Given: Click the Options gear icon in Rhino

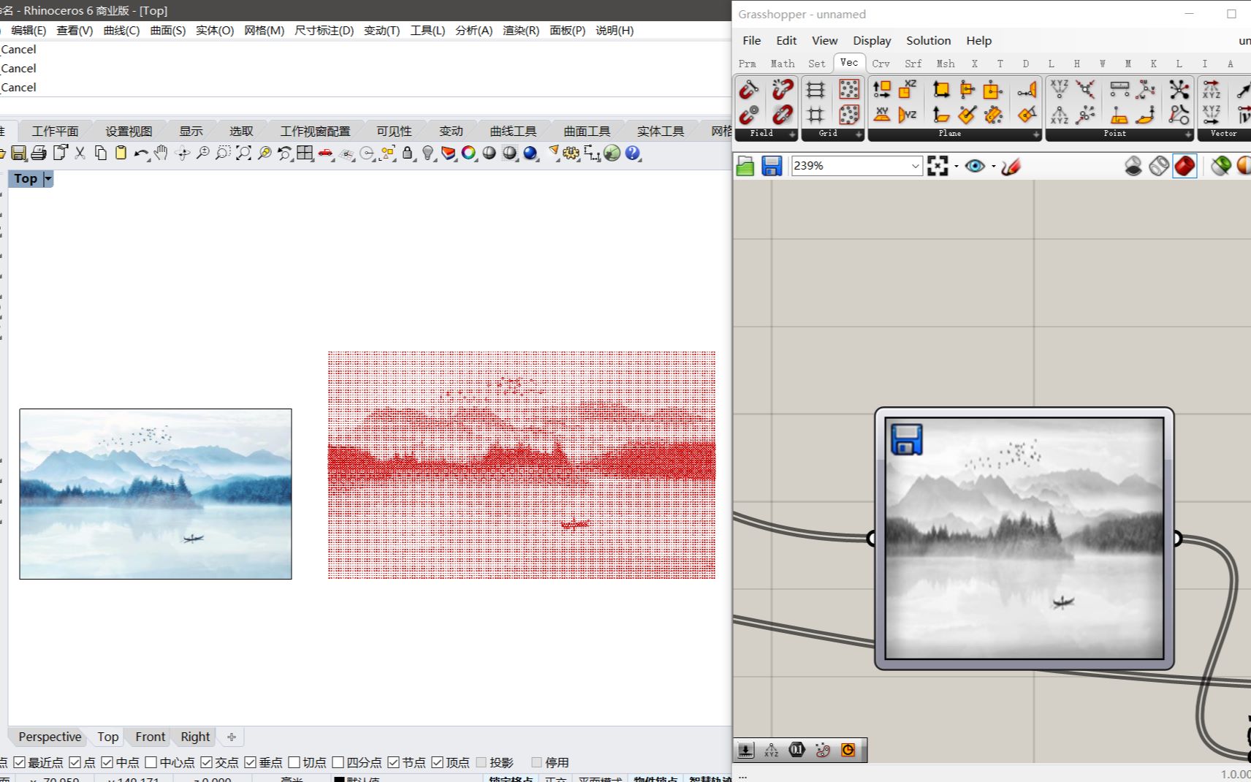Looking at the screenshot, I should [x=571, y=153].
